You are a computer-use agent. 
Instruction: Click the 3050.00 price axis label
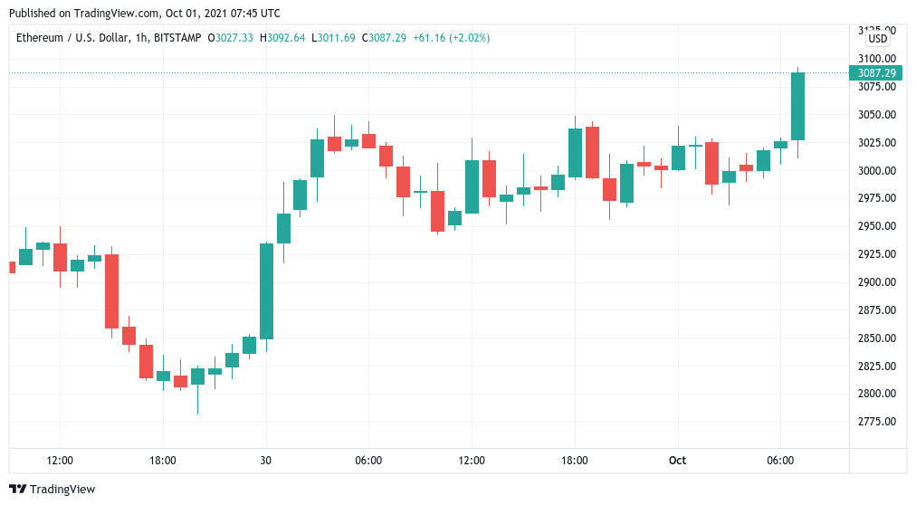point(875,115)
